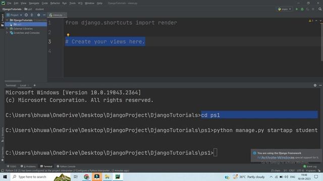Click the Local terminal session tab

[x=23, y=85]
